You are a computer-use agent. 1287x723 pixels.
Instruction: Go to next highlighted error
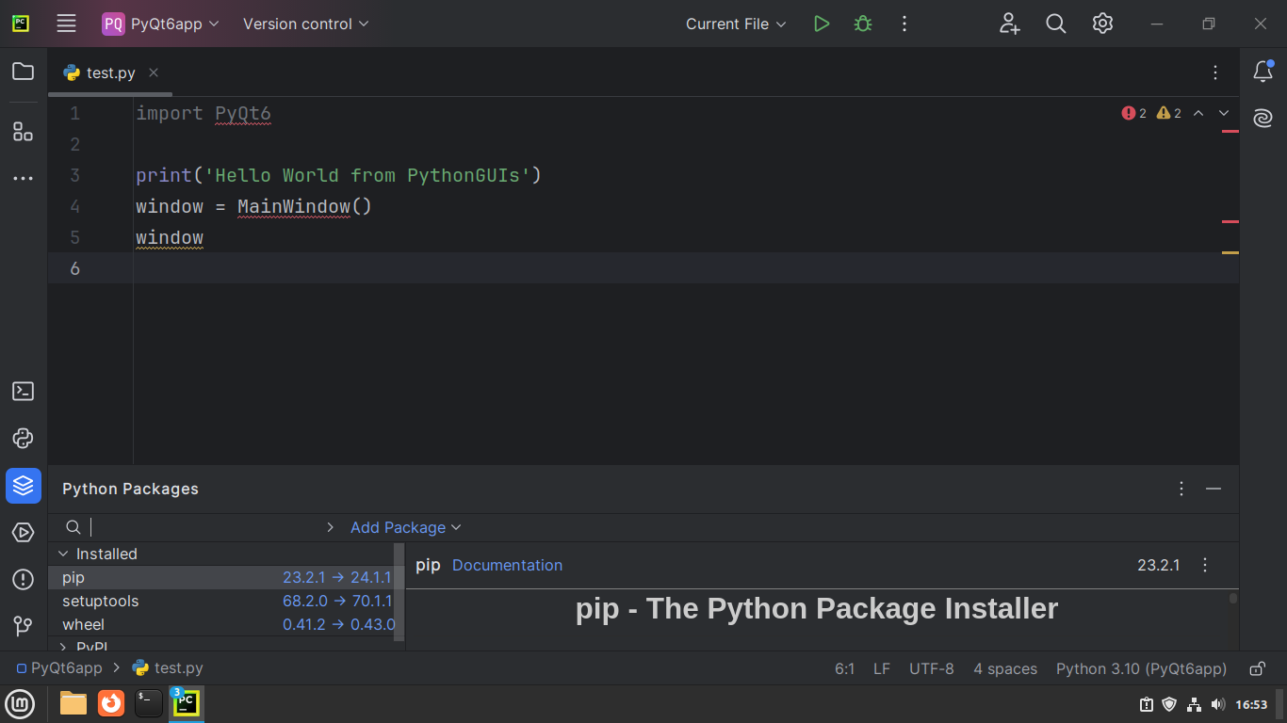pos(1224,113)
